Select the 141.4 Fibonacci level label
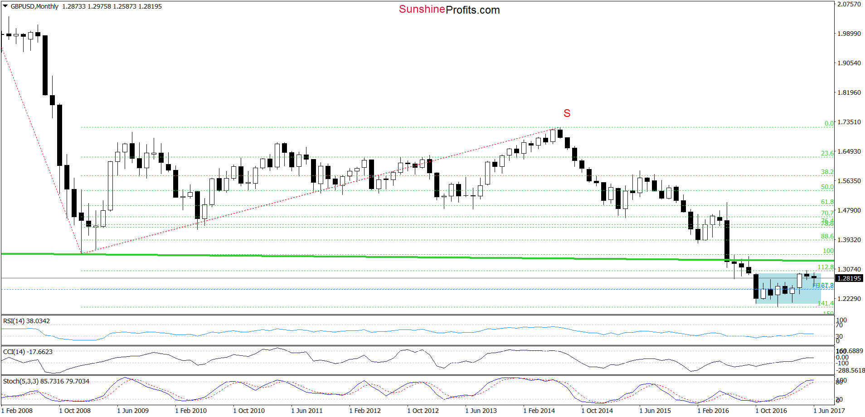 pos(826,303)
